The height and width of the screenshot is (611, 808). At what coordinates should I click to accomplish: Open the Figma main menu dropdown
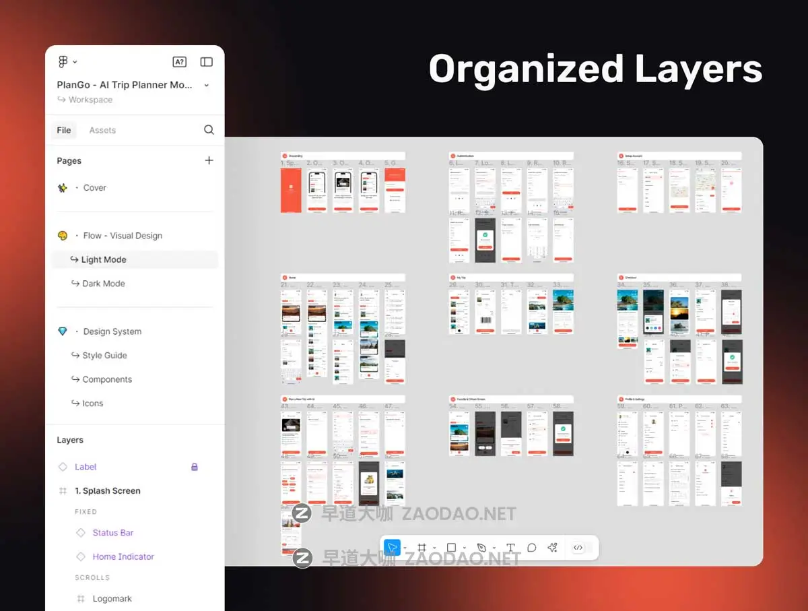tap(67, 62)
